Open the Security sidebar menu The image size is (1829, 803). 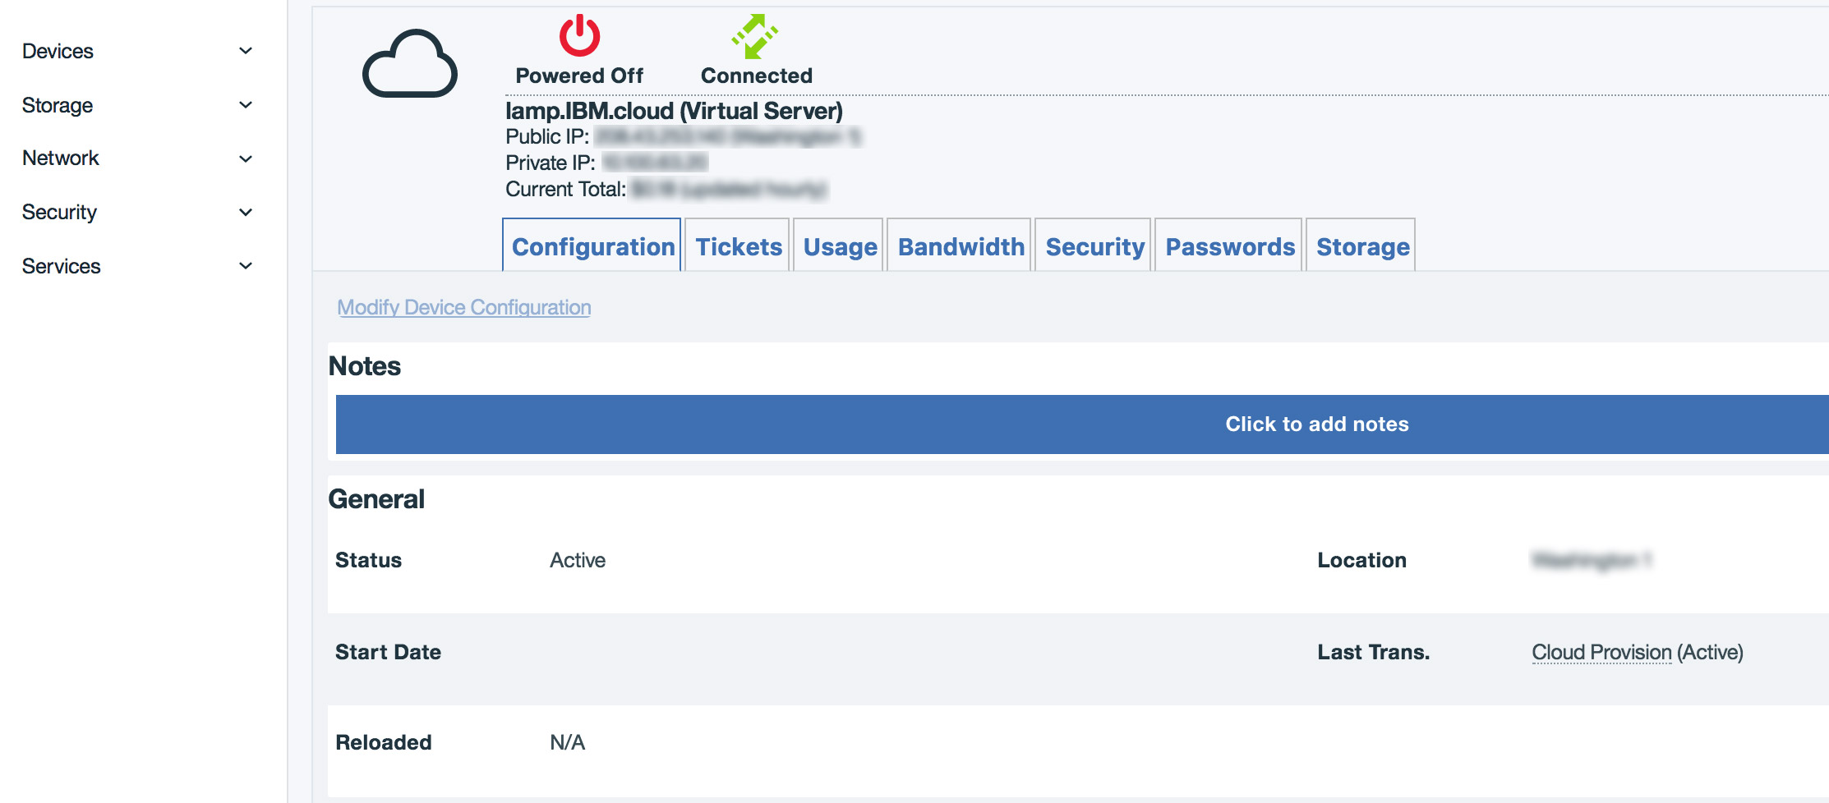(59, 212)
